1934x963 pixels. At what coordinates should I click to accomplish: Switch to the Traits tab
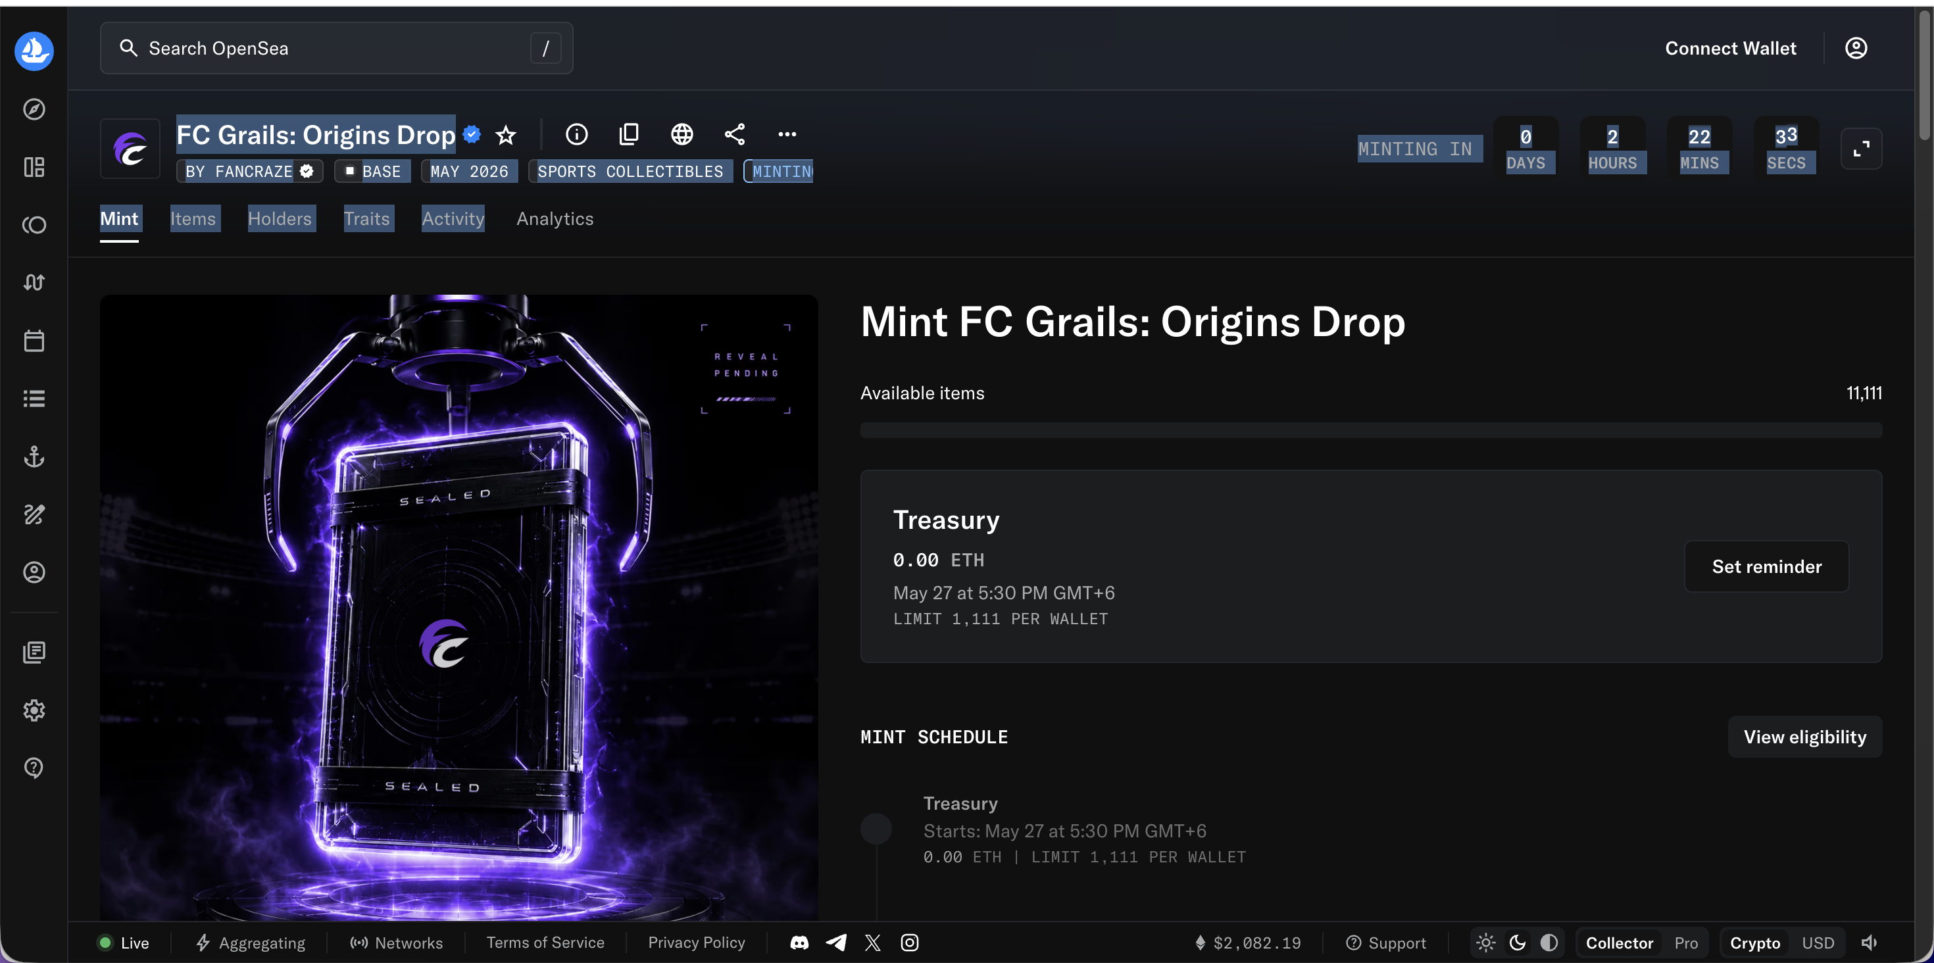367,219
